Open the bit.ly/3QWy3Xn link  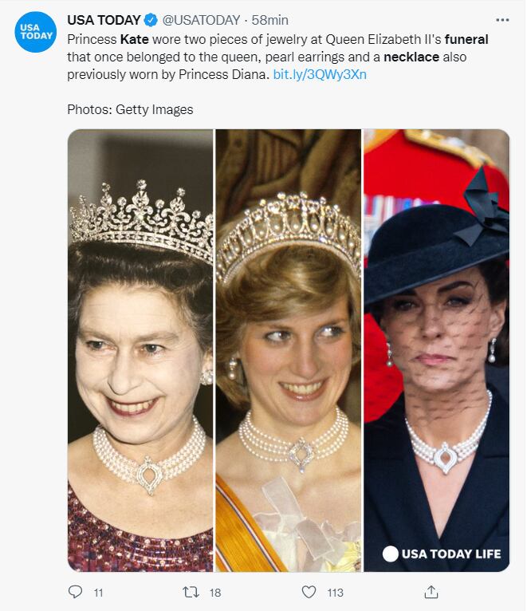319,74
